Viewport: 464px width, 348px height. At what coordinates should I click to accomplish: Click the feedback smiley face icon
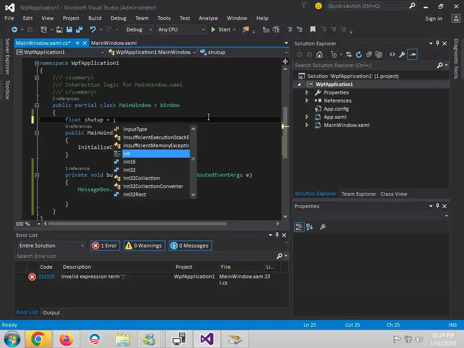(x=319, y=6)
